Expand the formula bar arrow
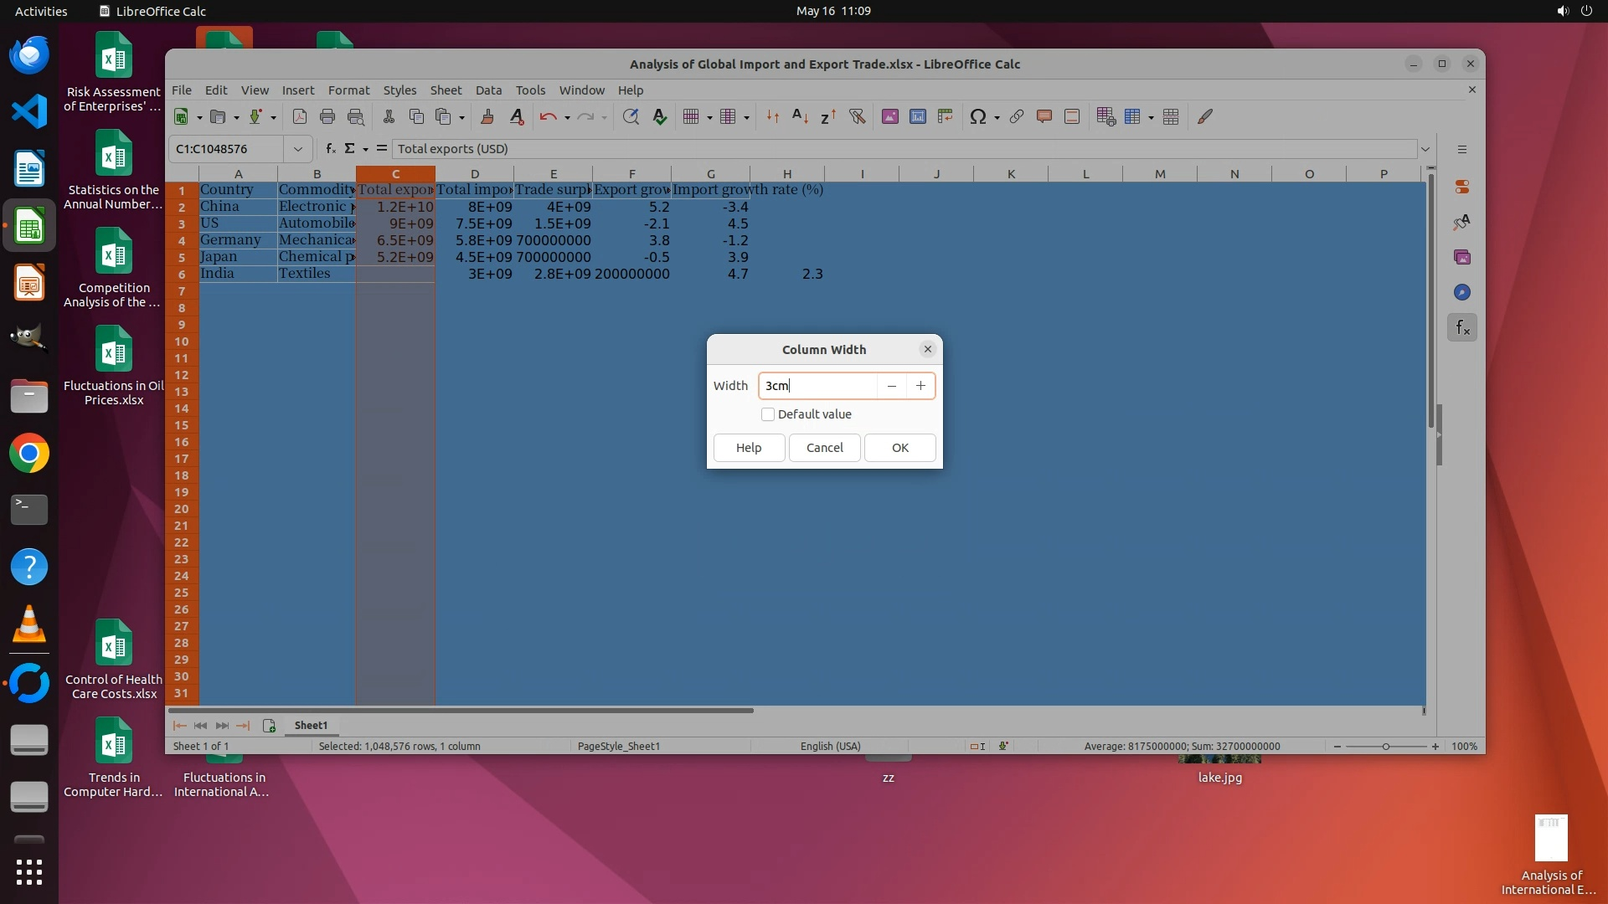 1425,149
